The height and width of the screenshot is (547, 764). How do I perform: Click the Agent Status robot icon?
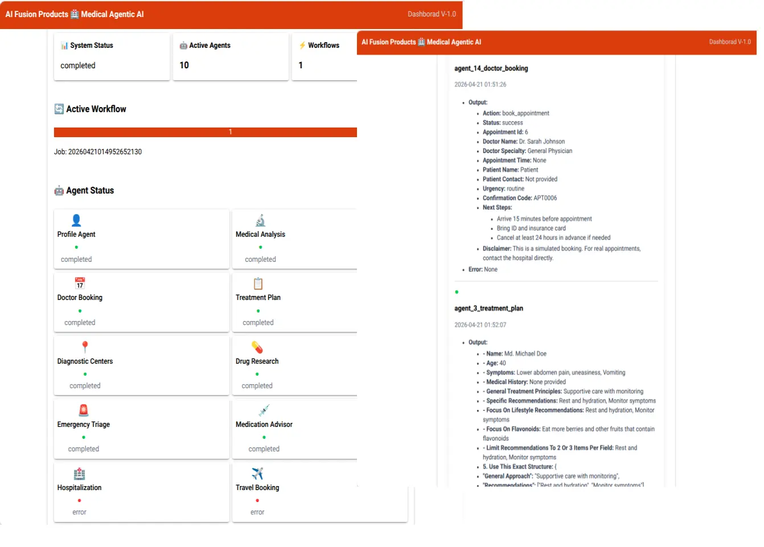point(59,191)
